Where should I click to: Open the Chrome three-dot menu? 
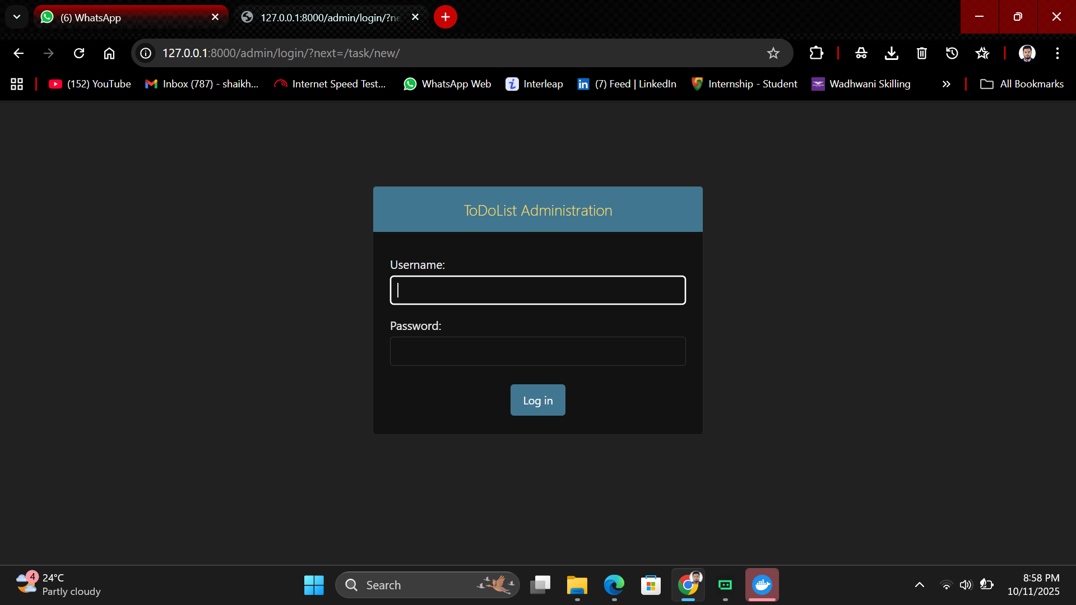(1058, 53)
